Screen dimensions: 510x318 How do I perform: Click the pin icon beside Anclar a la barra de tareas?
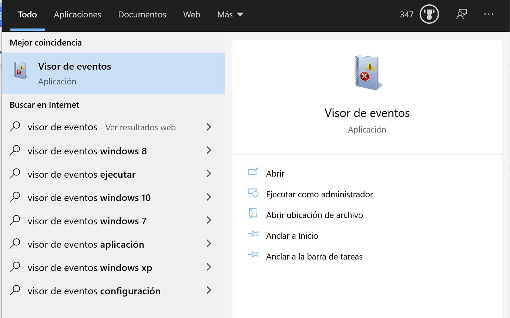[253, 255]
